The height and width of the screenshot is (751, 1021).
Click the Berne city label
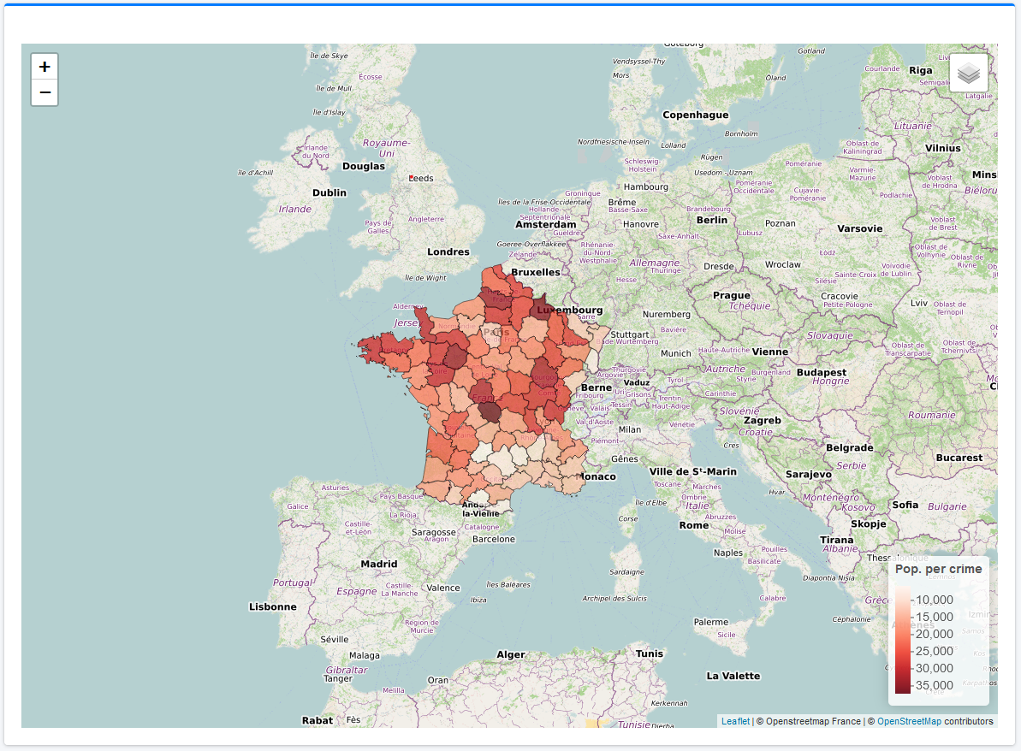[597, 387]
